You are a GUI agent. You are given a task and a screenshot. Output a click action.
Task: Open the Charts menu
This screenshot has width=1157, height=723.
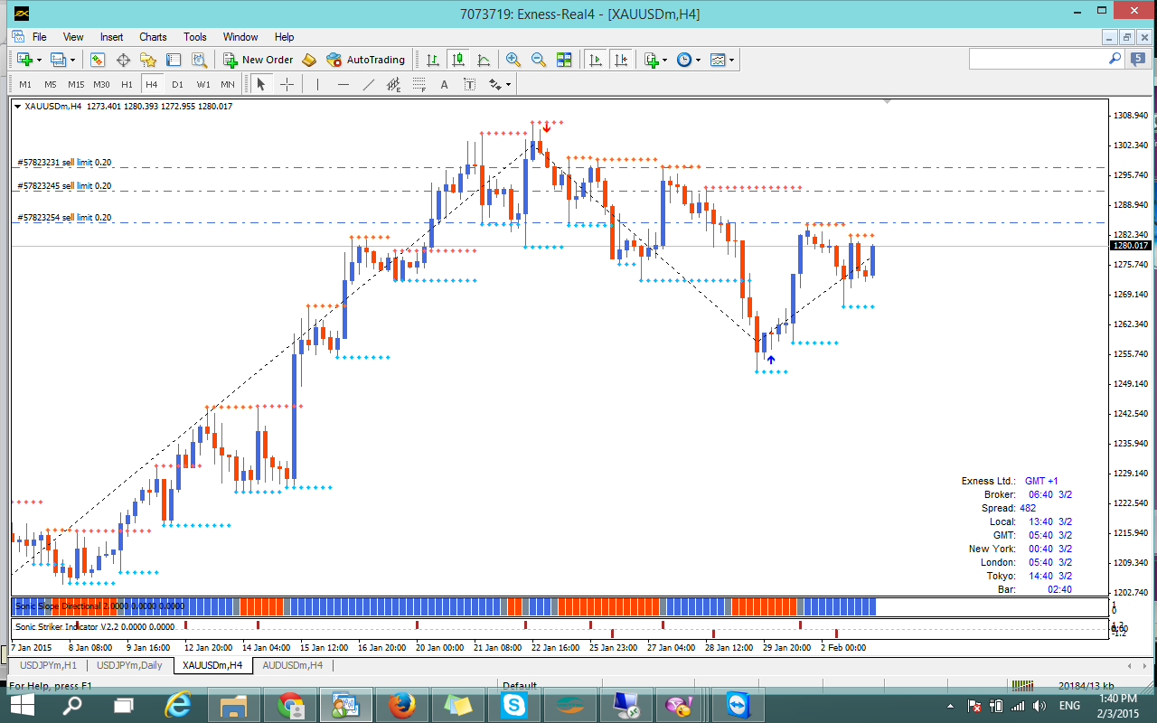click(153, 37)
